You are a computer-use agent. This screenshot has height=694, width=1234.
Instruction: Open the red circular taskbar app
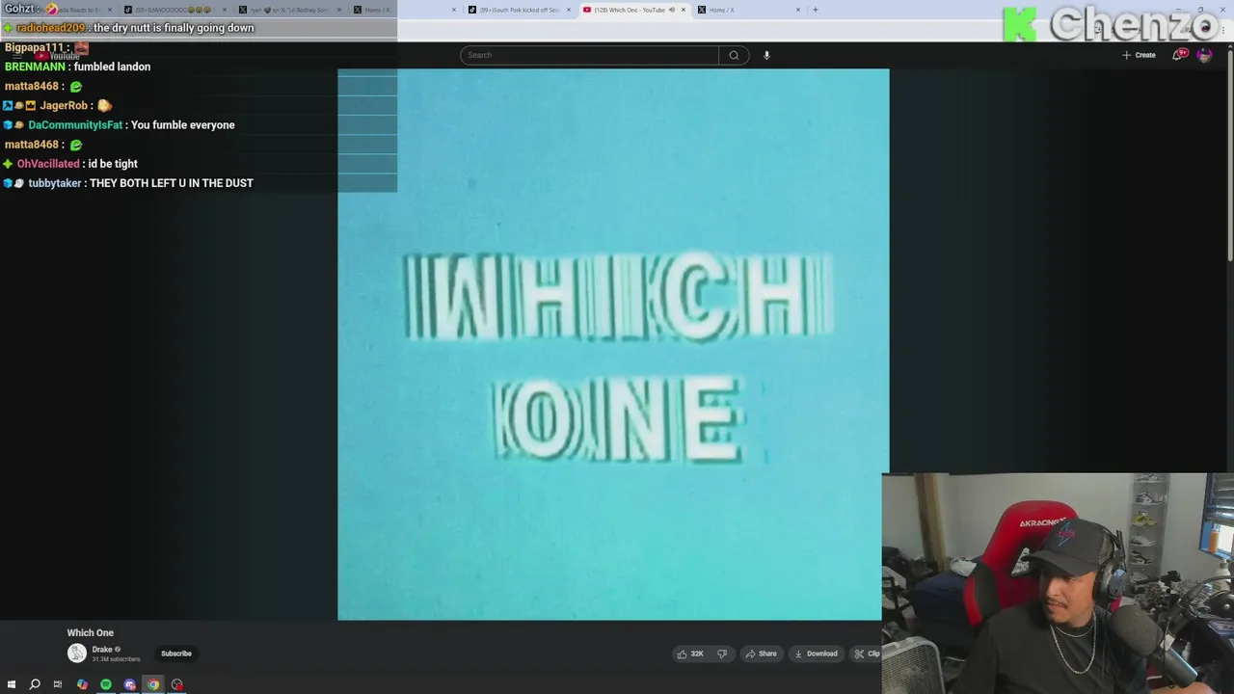pos(177,684)
